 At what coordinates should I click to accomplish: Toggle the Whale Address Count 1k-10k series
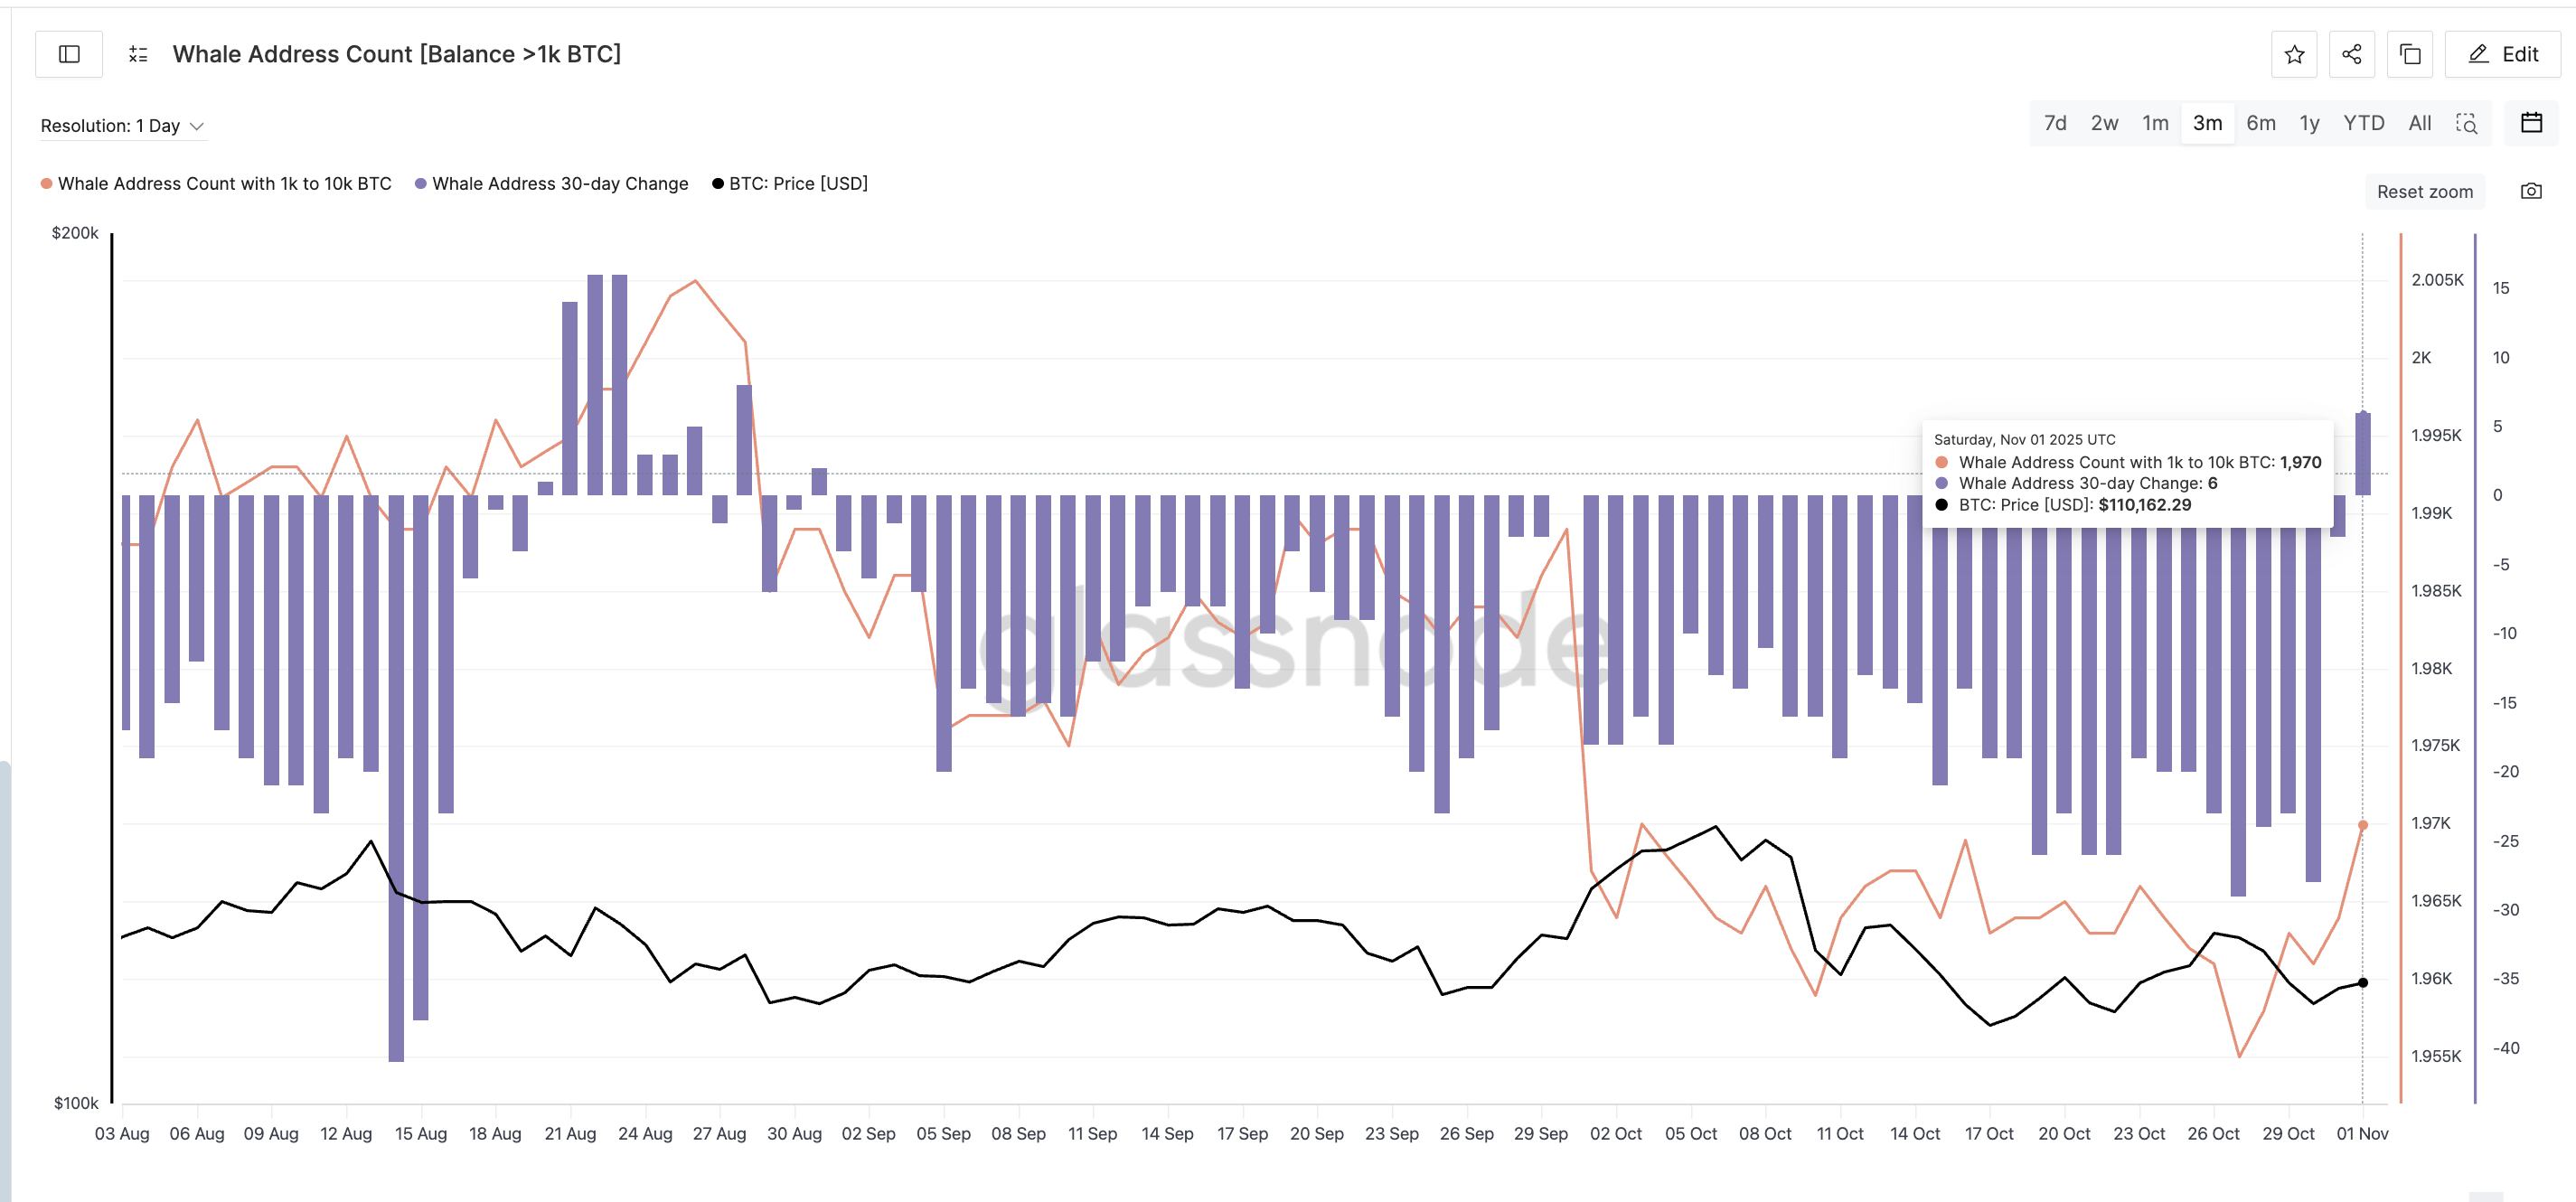click(x=216, y=183)
